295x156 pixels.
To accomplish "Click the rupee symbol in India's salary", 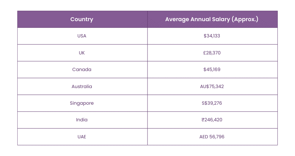I will 203,120.
